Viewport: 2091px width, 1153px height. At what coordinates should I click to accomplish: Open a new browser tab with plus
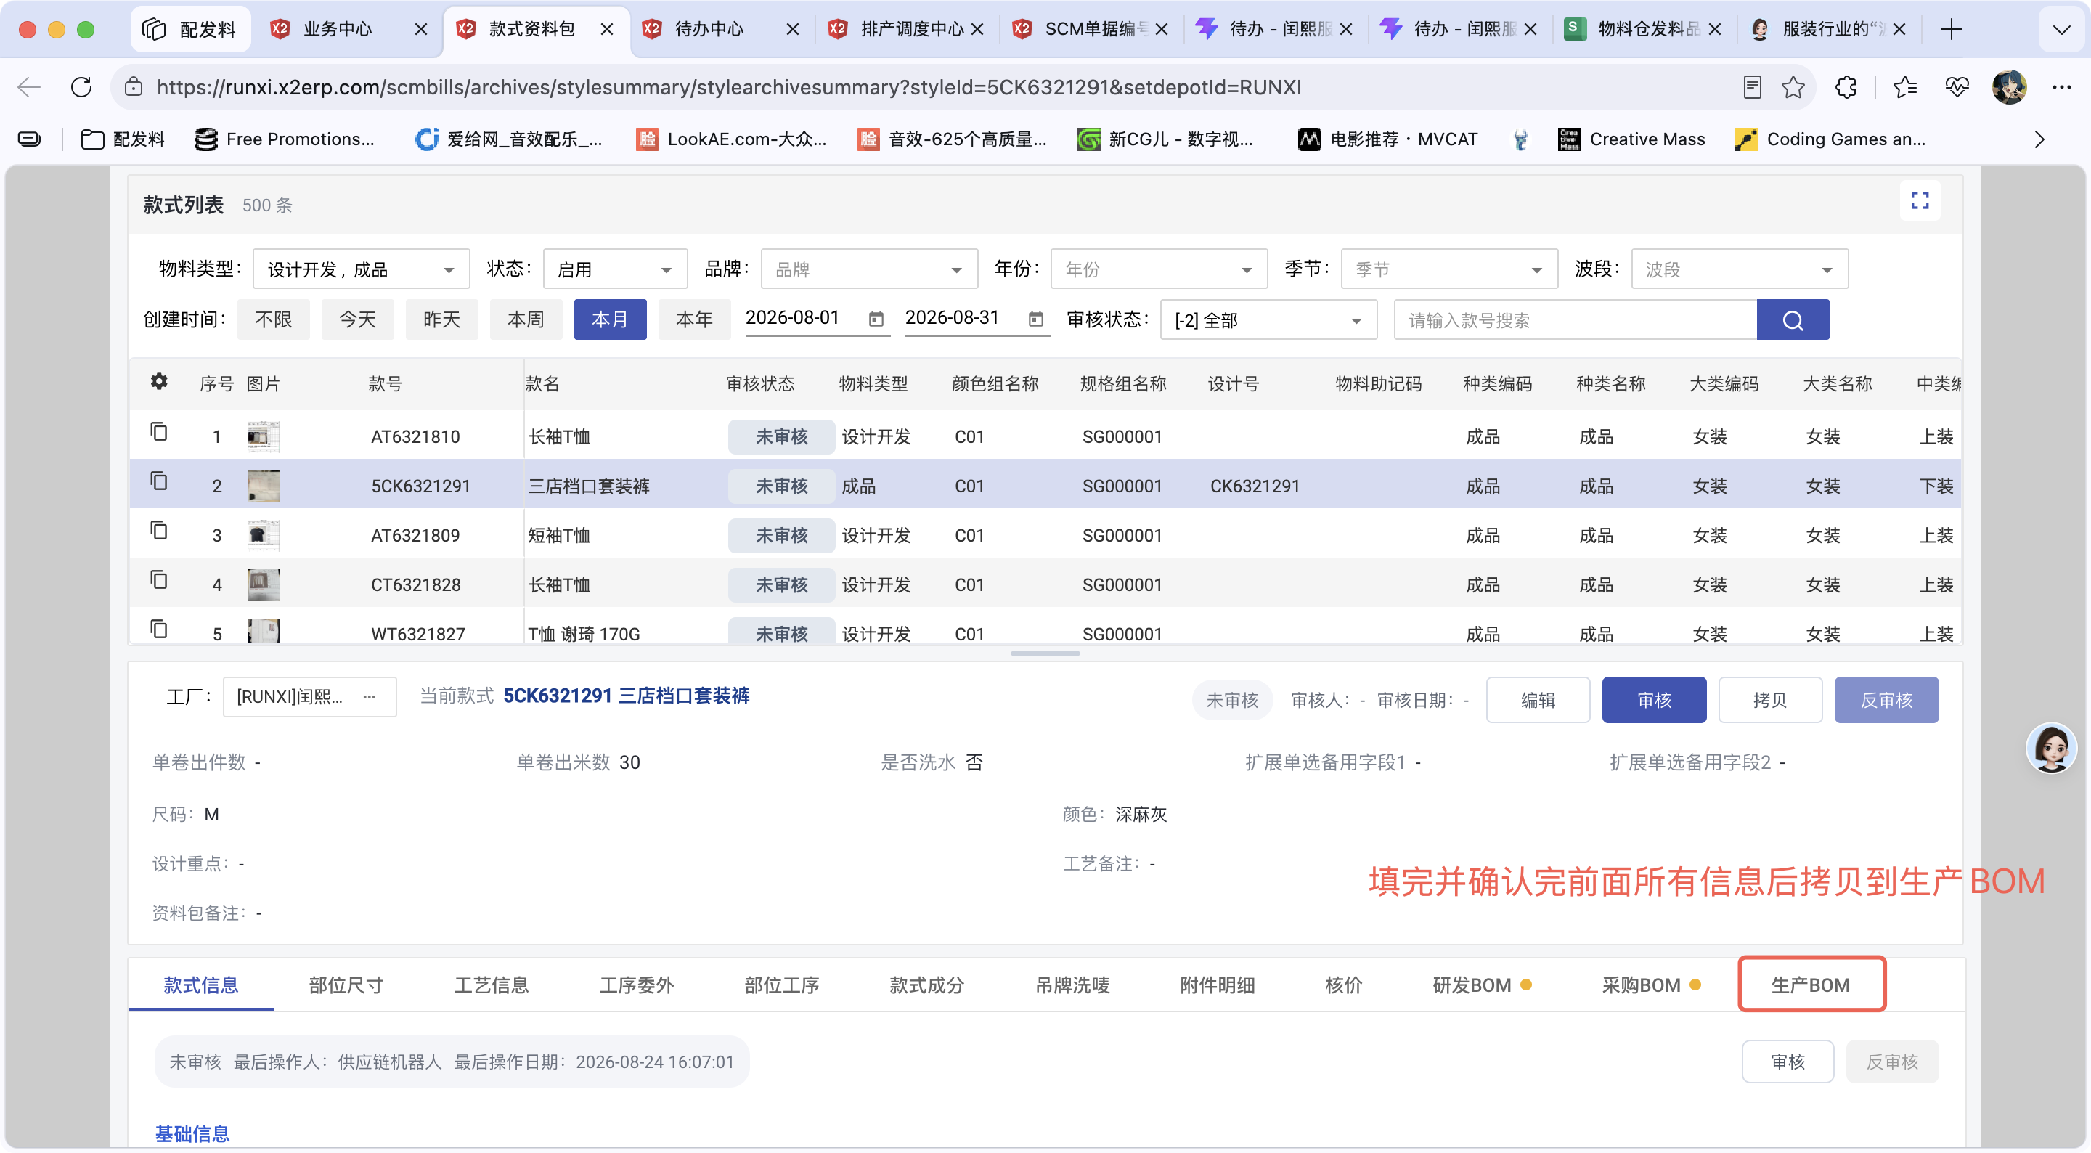[1952, 29]
